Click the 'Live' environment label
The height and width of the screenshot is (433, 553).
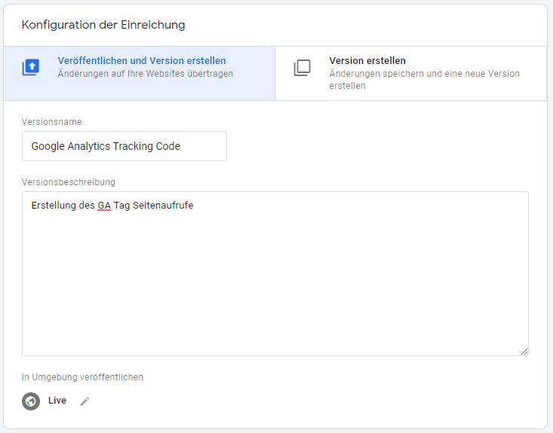(57, 401)
